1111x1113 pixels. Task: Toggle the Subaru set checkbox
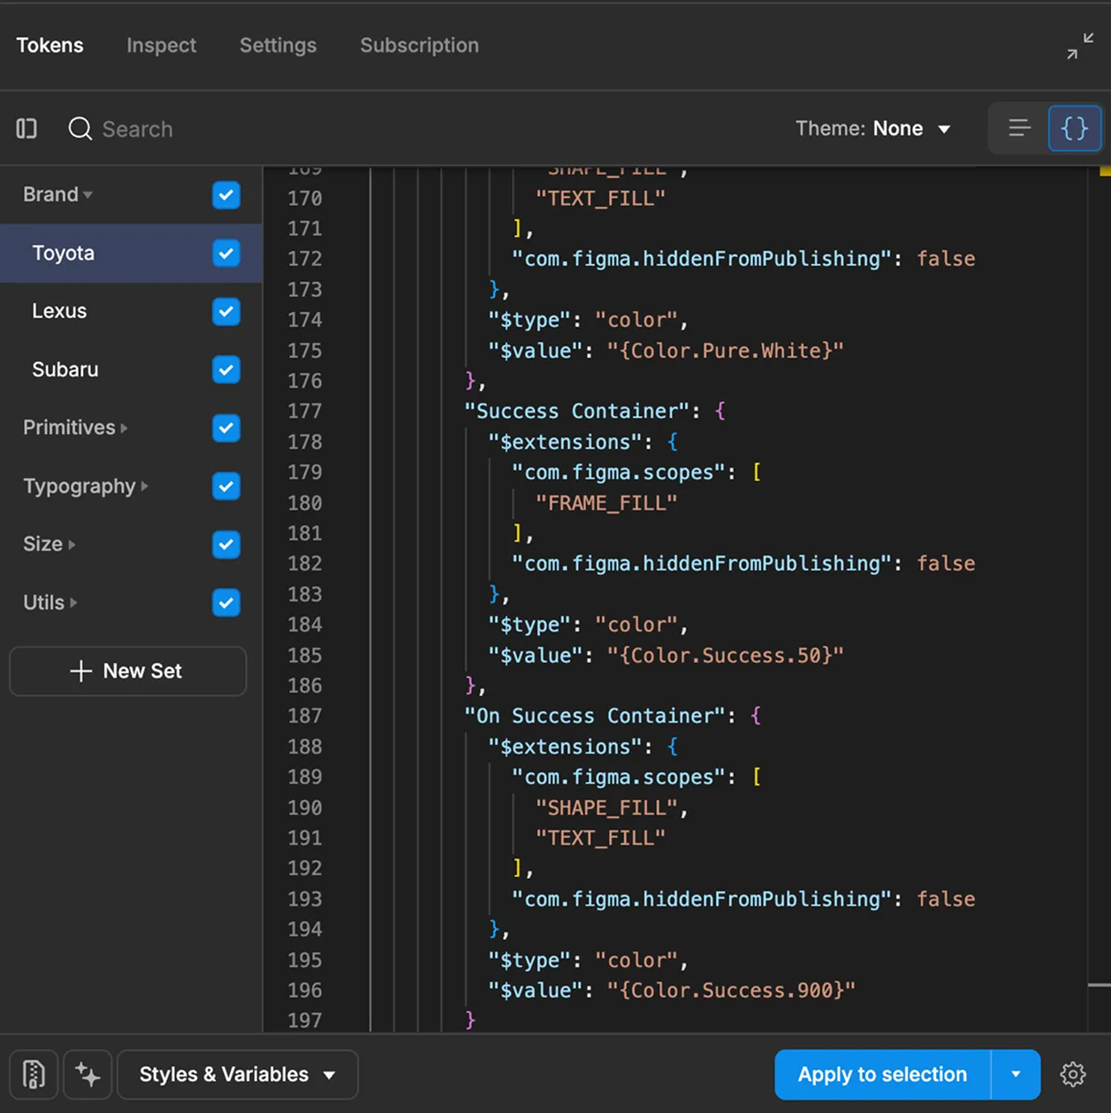226,370
